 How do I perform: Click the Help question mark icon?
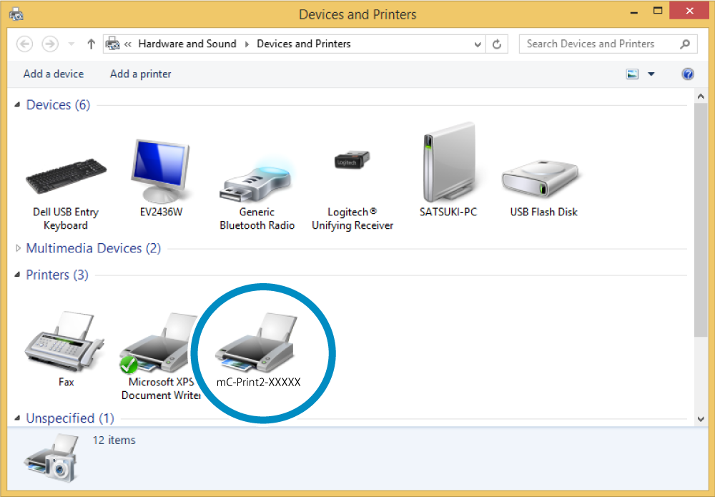pyautogui.click(x=688, y=74)
